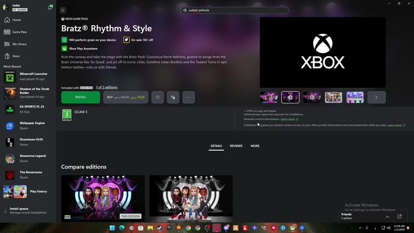
Task: Select Wallpaper Engine from Most Recent
Action: (x=28, y=126)
